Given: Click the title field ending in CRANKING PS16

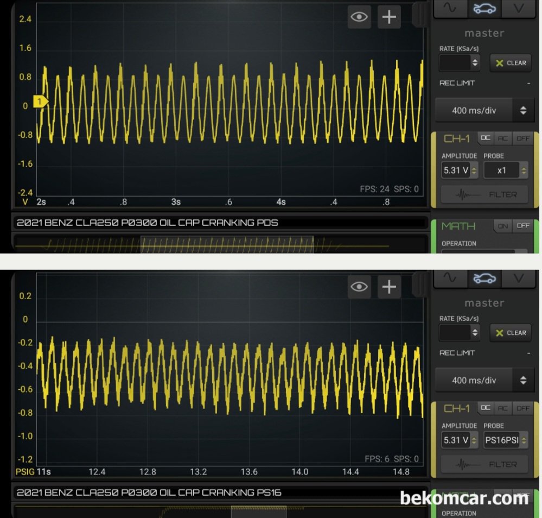Looking at the screenshot, I should point(220,492).
